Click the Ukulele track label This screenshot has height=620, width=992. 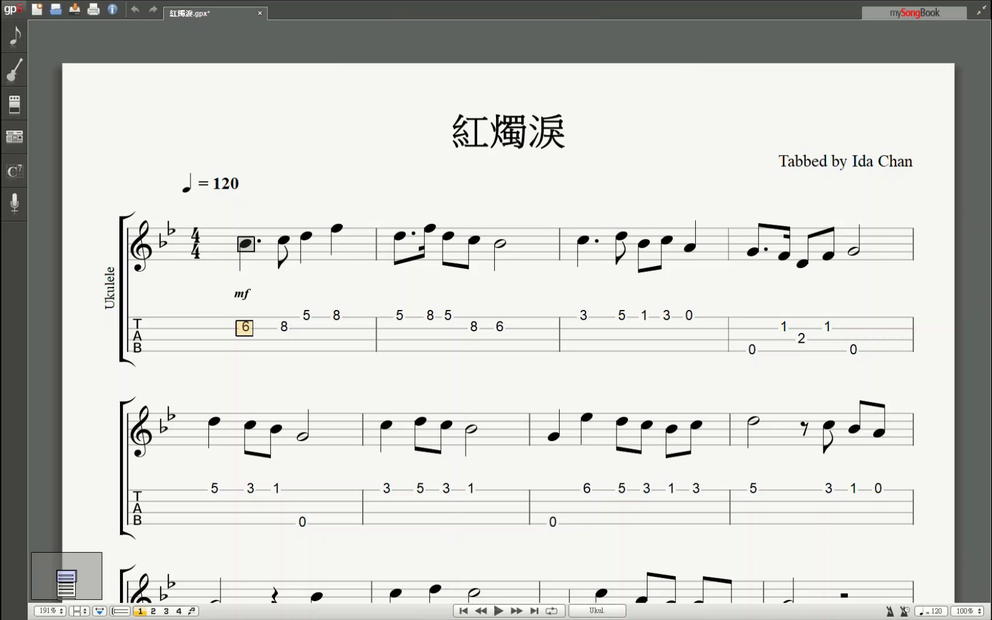tap(110, 288)
